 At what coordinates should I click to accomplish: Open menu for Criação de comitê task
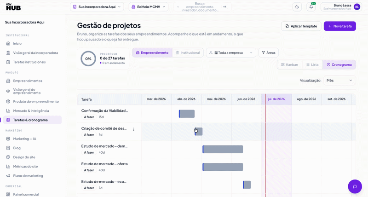pyautogui.click(x=133, y=129)
